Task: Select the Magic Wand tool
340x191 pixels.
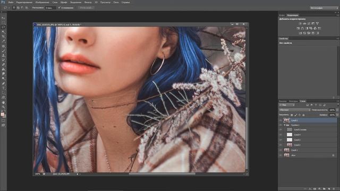Action: (3, 32)
